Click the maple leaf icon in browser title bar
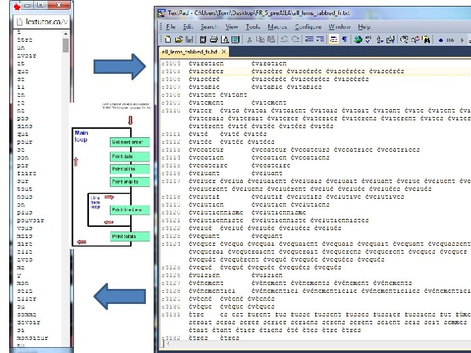Image resolution: width=471 pixels, height=353 pixels. click(x=17, y=6)
